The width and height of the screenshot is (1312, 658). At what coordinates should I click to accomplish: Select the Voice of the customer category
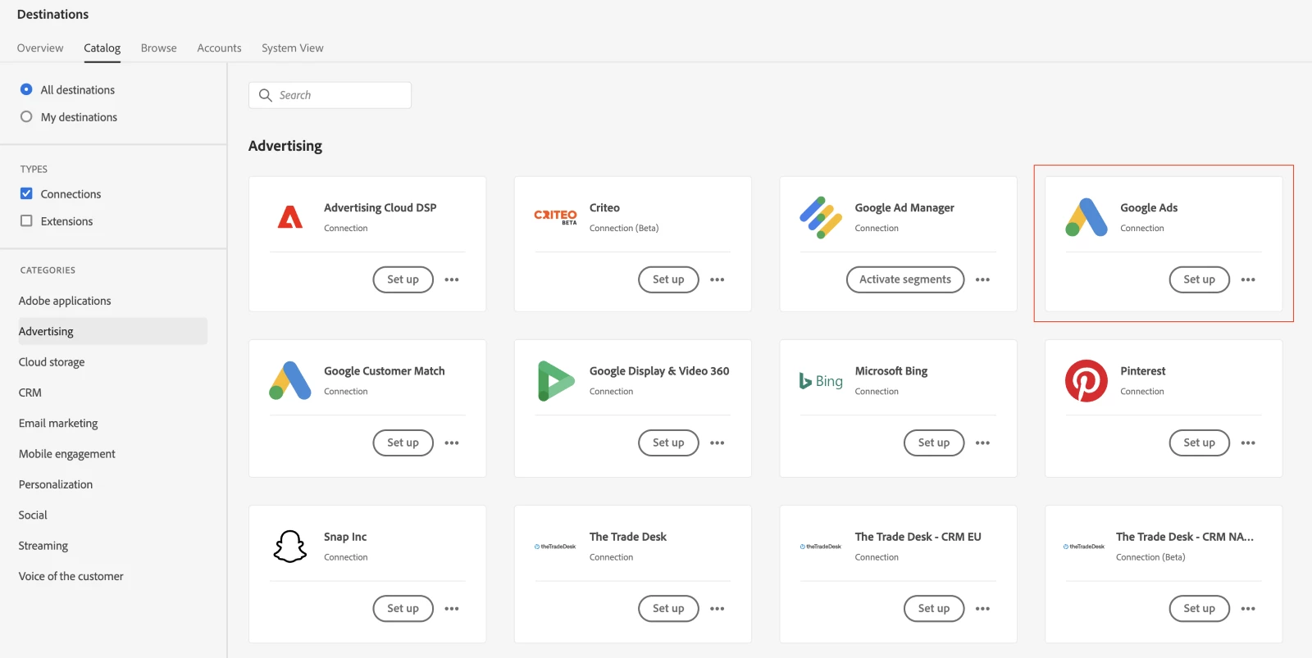pos(71,576)
